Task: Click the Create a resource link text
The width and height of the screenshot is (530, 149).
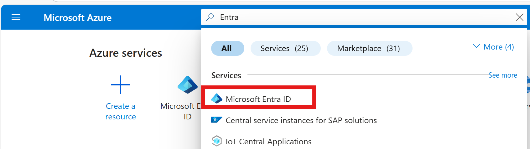Action: 121,111
